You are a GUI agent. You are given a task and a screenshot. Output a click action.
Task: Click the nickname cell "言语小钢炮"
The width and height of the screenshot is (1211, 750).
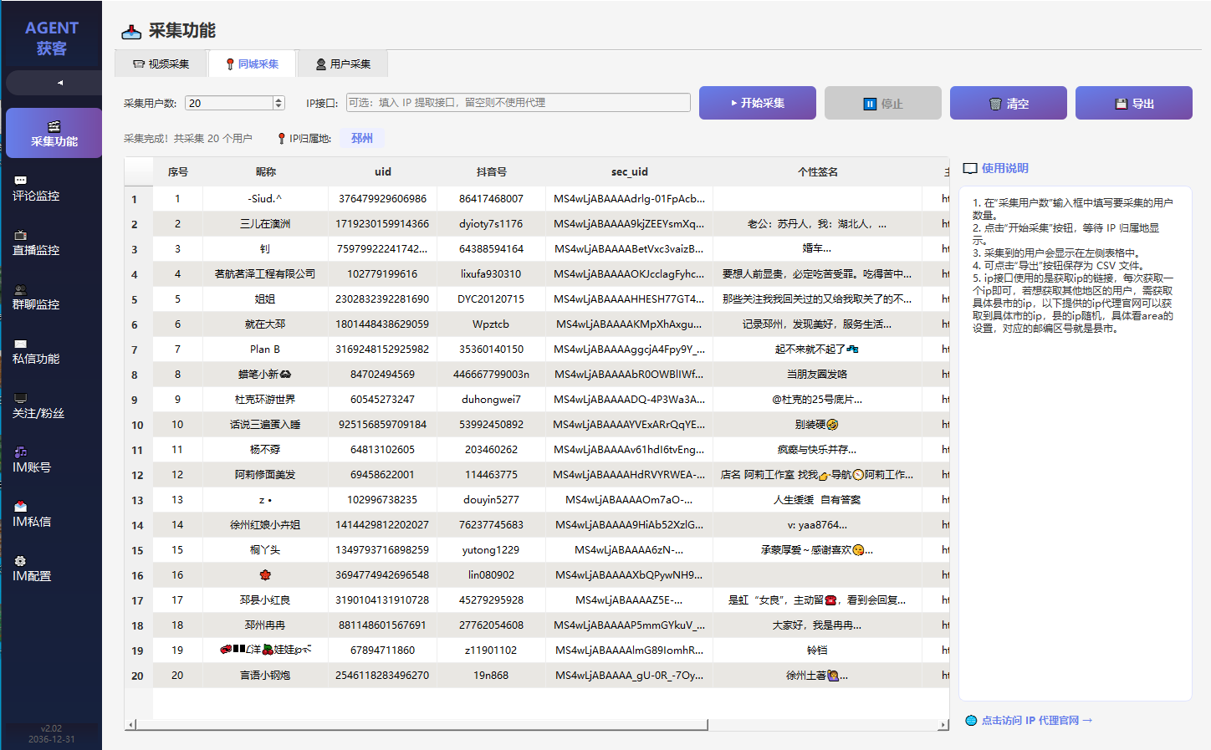(x=265, y=676)
